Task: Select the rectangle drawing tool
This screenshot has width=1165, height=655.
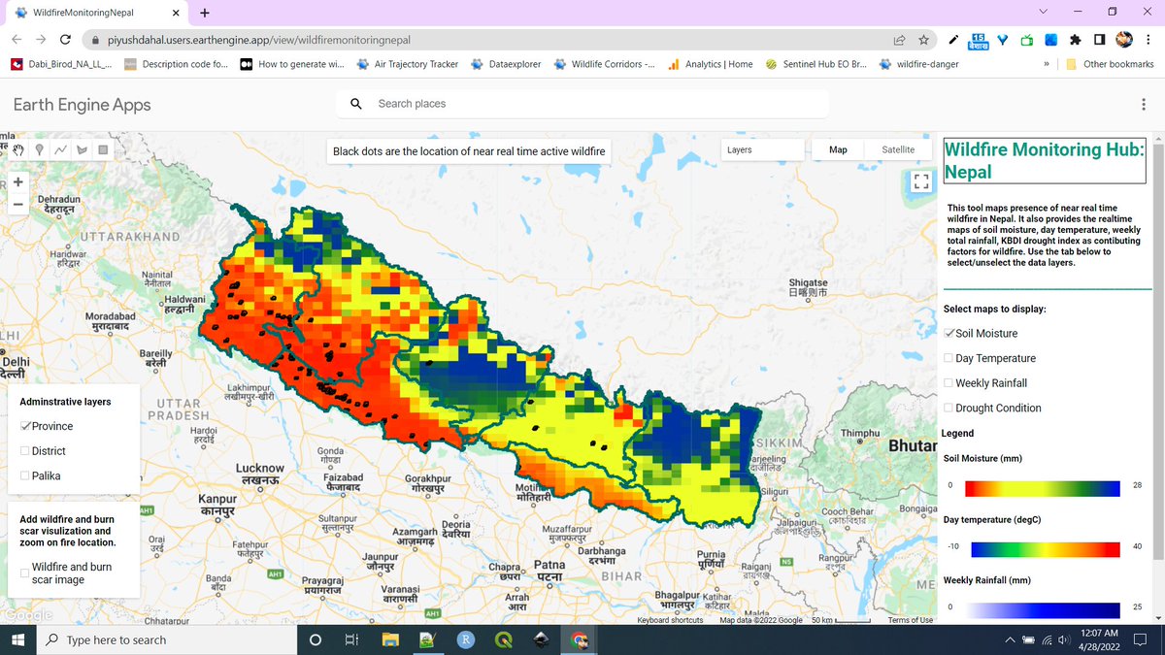Action: 103,149
